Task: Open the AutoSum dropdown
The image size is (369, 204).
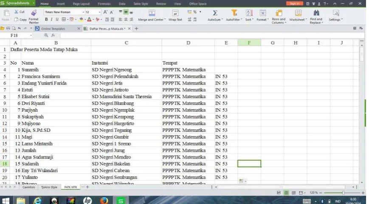Action: tap(222, 20)
